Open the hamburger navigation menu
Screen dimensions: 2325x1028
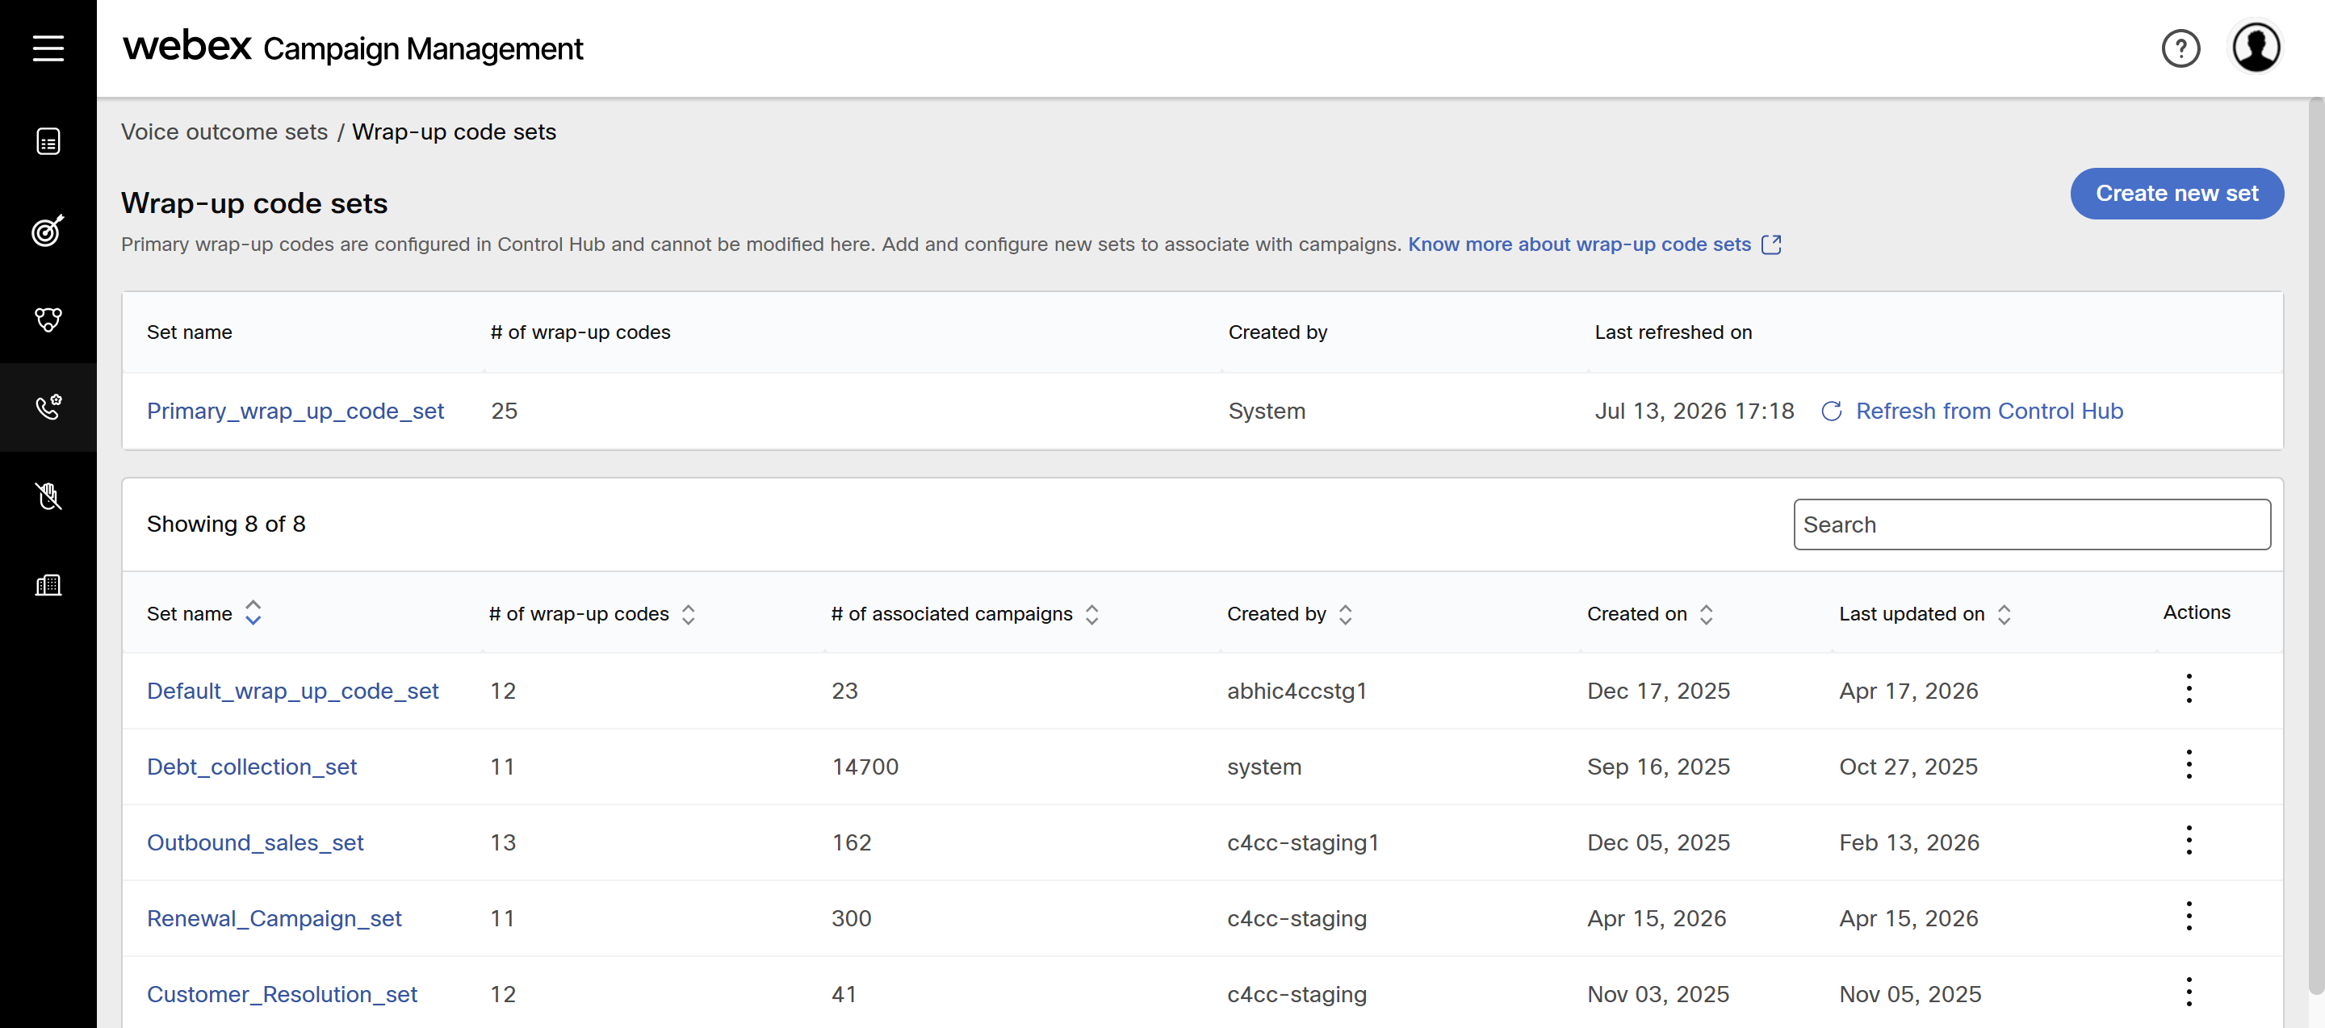coord(48,48)
